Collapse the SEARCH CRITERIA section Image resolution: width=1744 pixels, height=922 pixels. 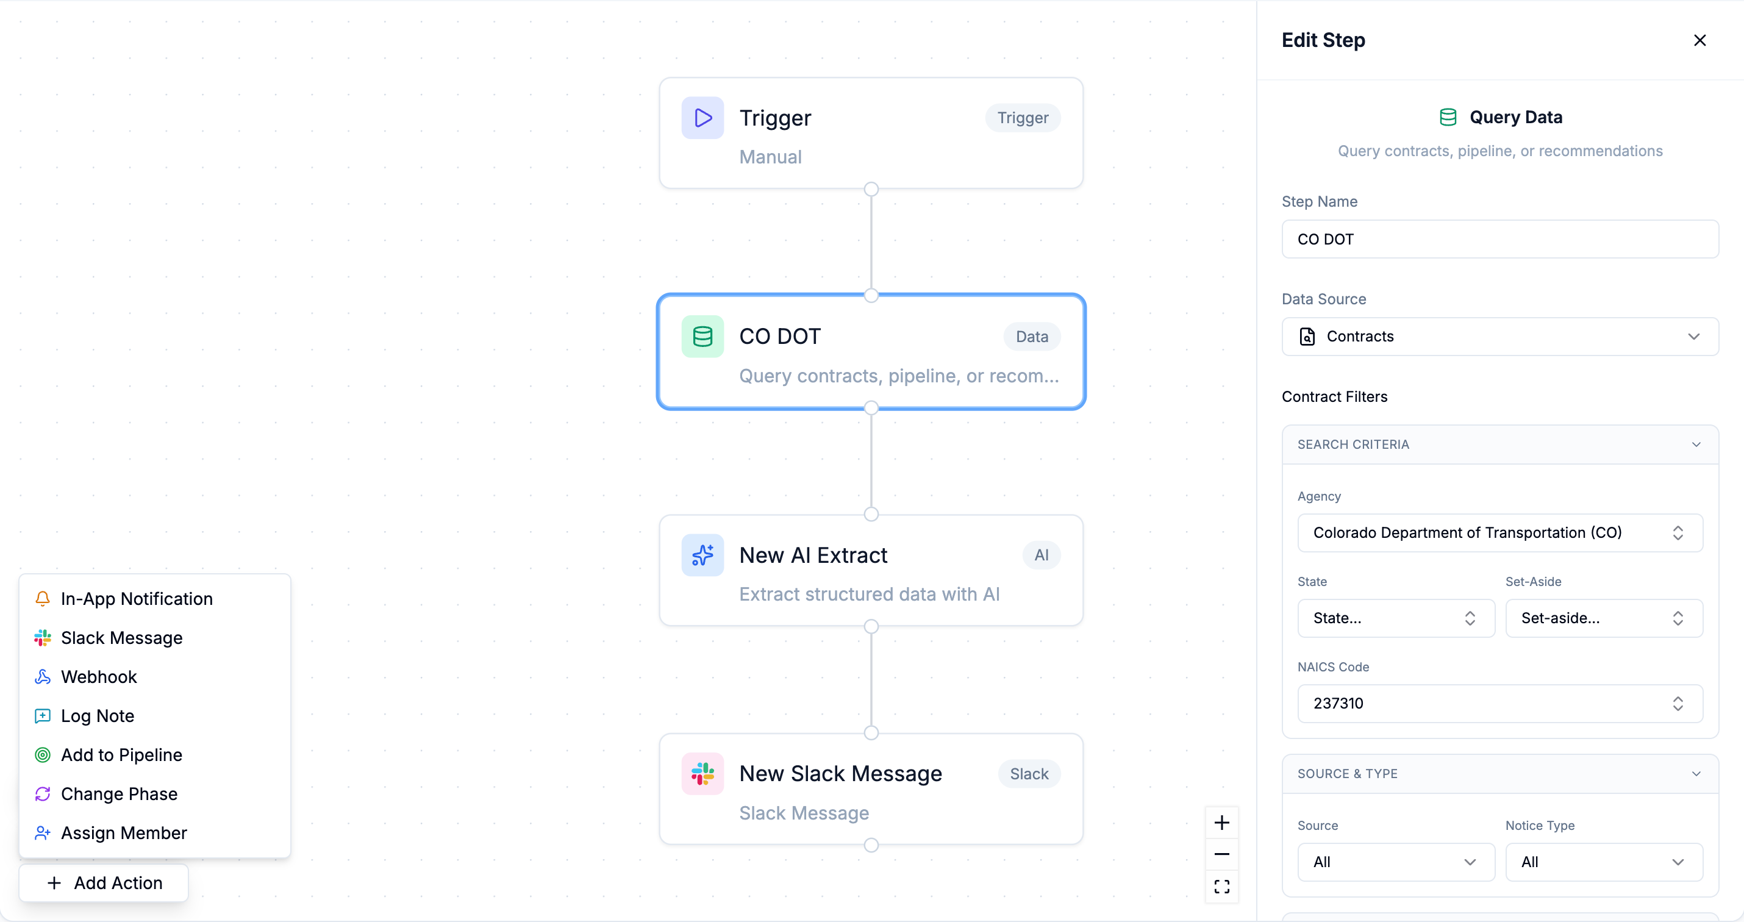[x=1696, y=444]
